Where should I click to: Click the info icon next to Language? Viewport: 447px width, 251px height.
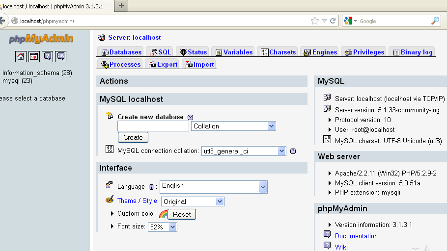tap(151, 187)
